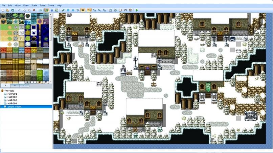Screen dimensions: 273x153
Task: Open the Sound Test music note icon
Action: coord(125,10)
